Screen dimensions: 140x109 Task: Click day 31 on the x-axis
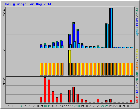pos(131,106)
